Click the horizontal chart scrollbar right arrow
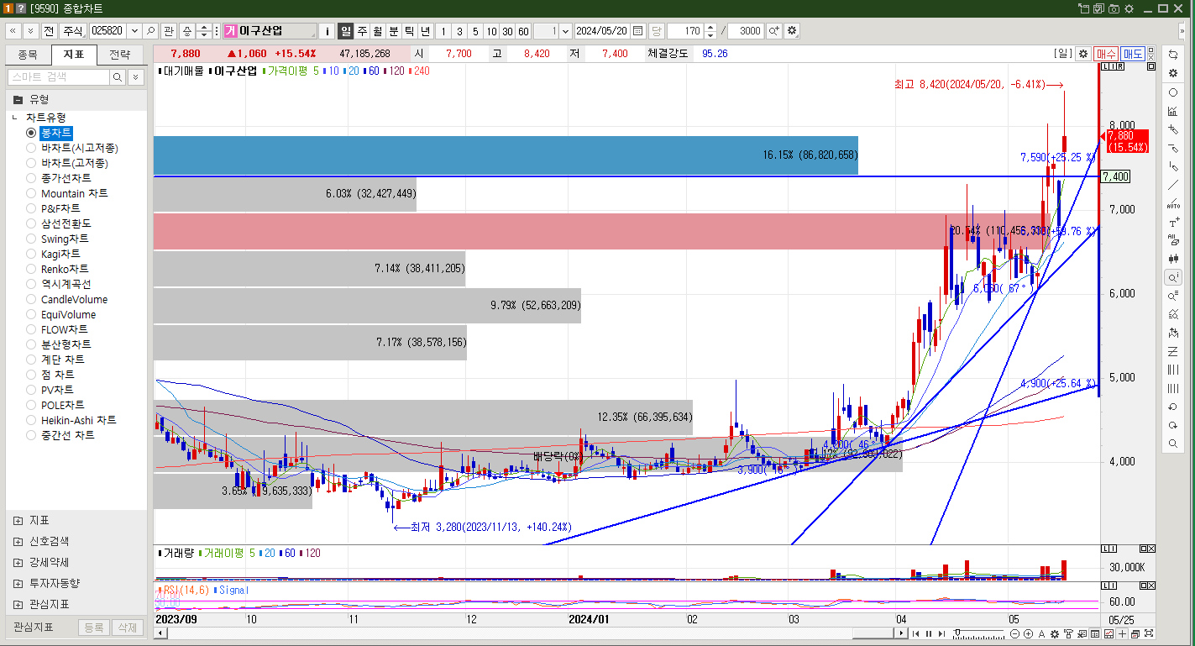Viewport: 1195px width, 646px height. click(x=902, y=633)
